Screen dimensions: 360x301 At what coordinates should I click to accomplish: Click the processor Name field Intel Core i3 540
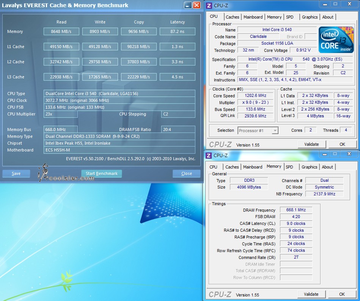coord(277,30)
